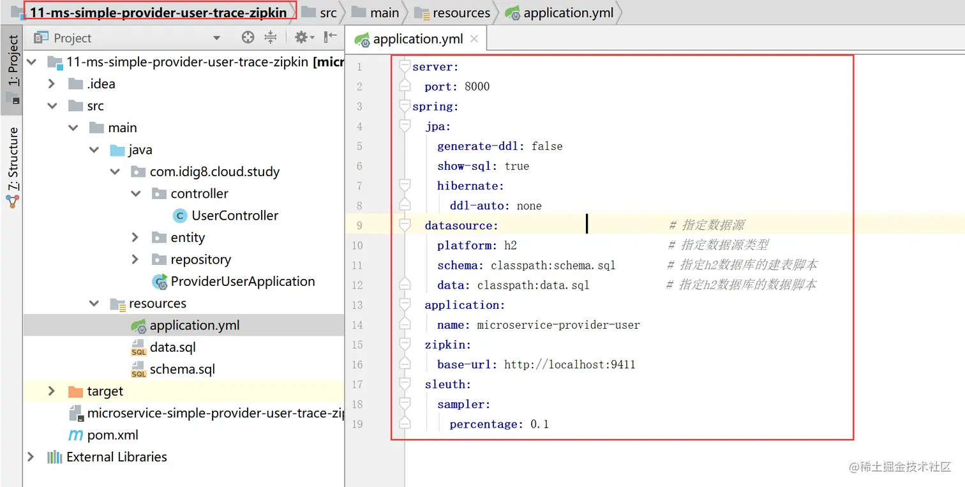Click the name value microservice-provider-user
The image size is (965, 487).
point(558,326)
